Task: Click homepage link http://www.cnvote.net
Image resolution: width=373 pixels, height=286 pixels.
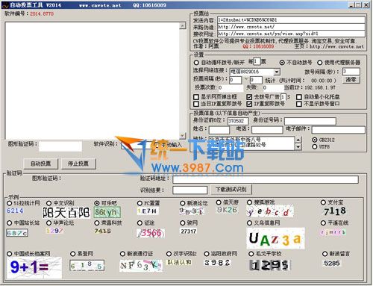Action: click(x=336, y=46)
